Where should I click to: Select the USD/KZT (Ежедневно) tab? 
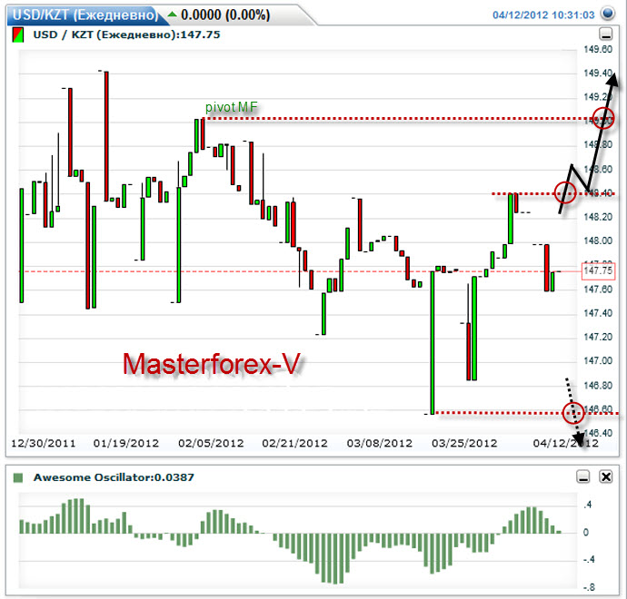pos(85,15)
